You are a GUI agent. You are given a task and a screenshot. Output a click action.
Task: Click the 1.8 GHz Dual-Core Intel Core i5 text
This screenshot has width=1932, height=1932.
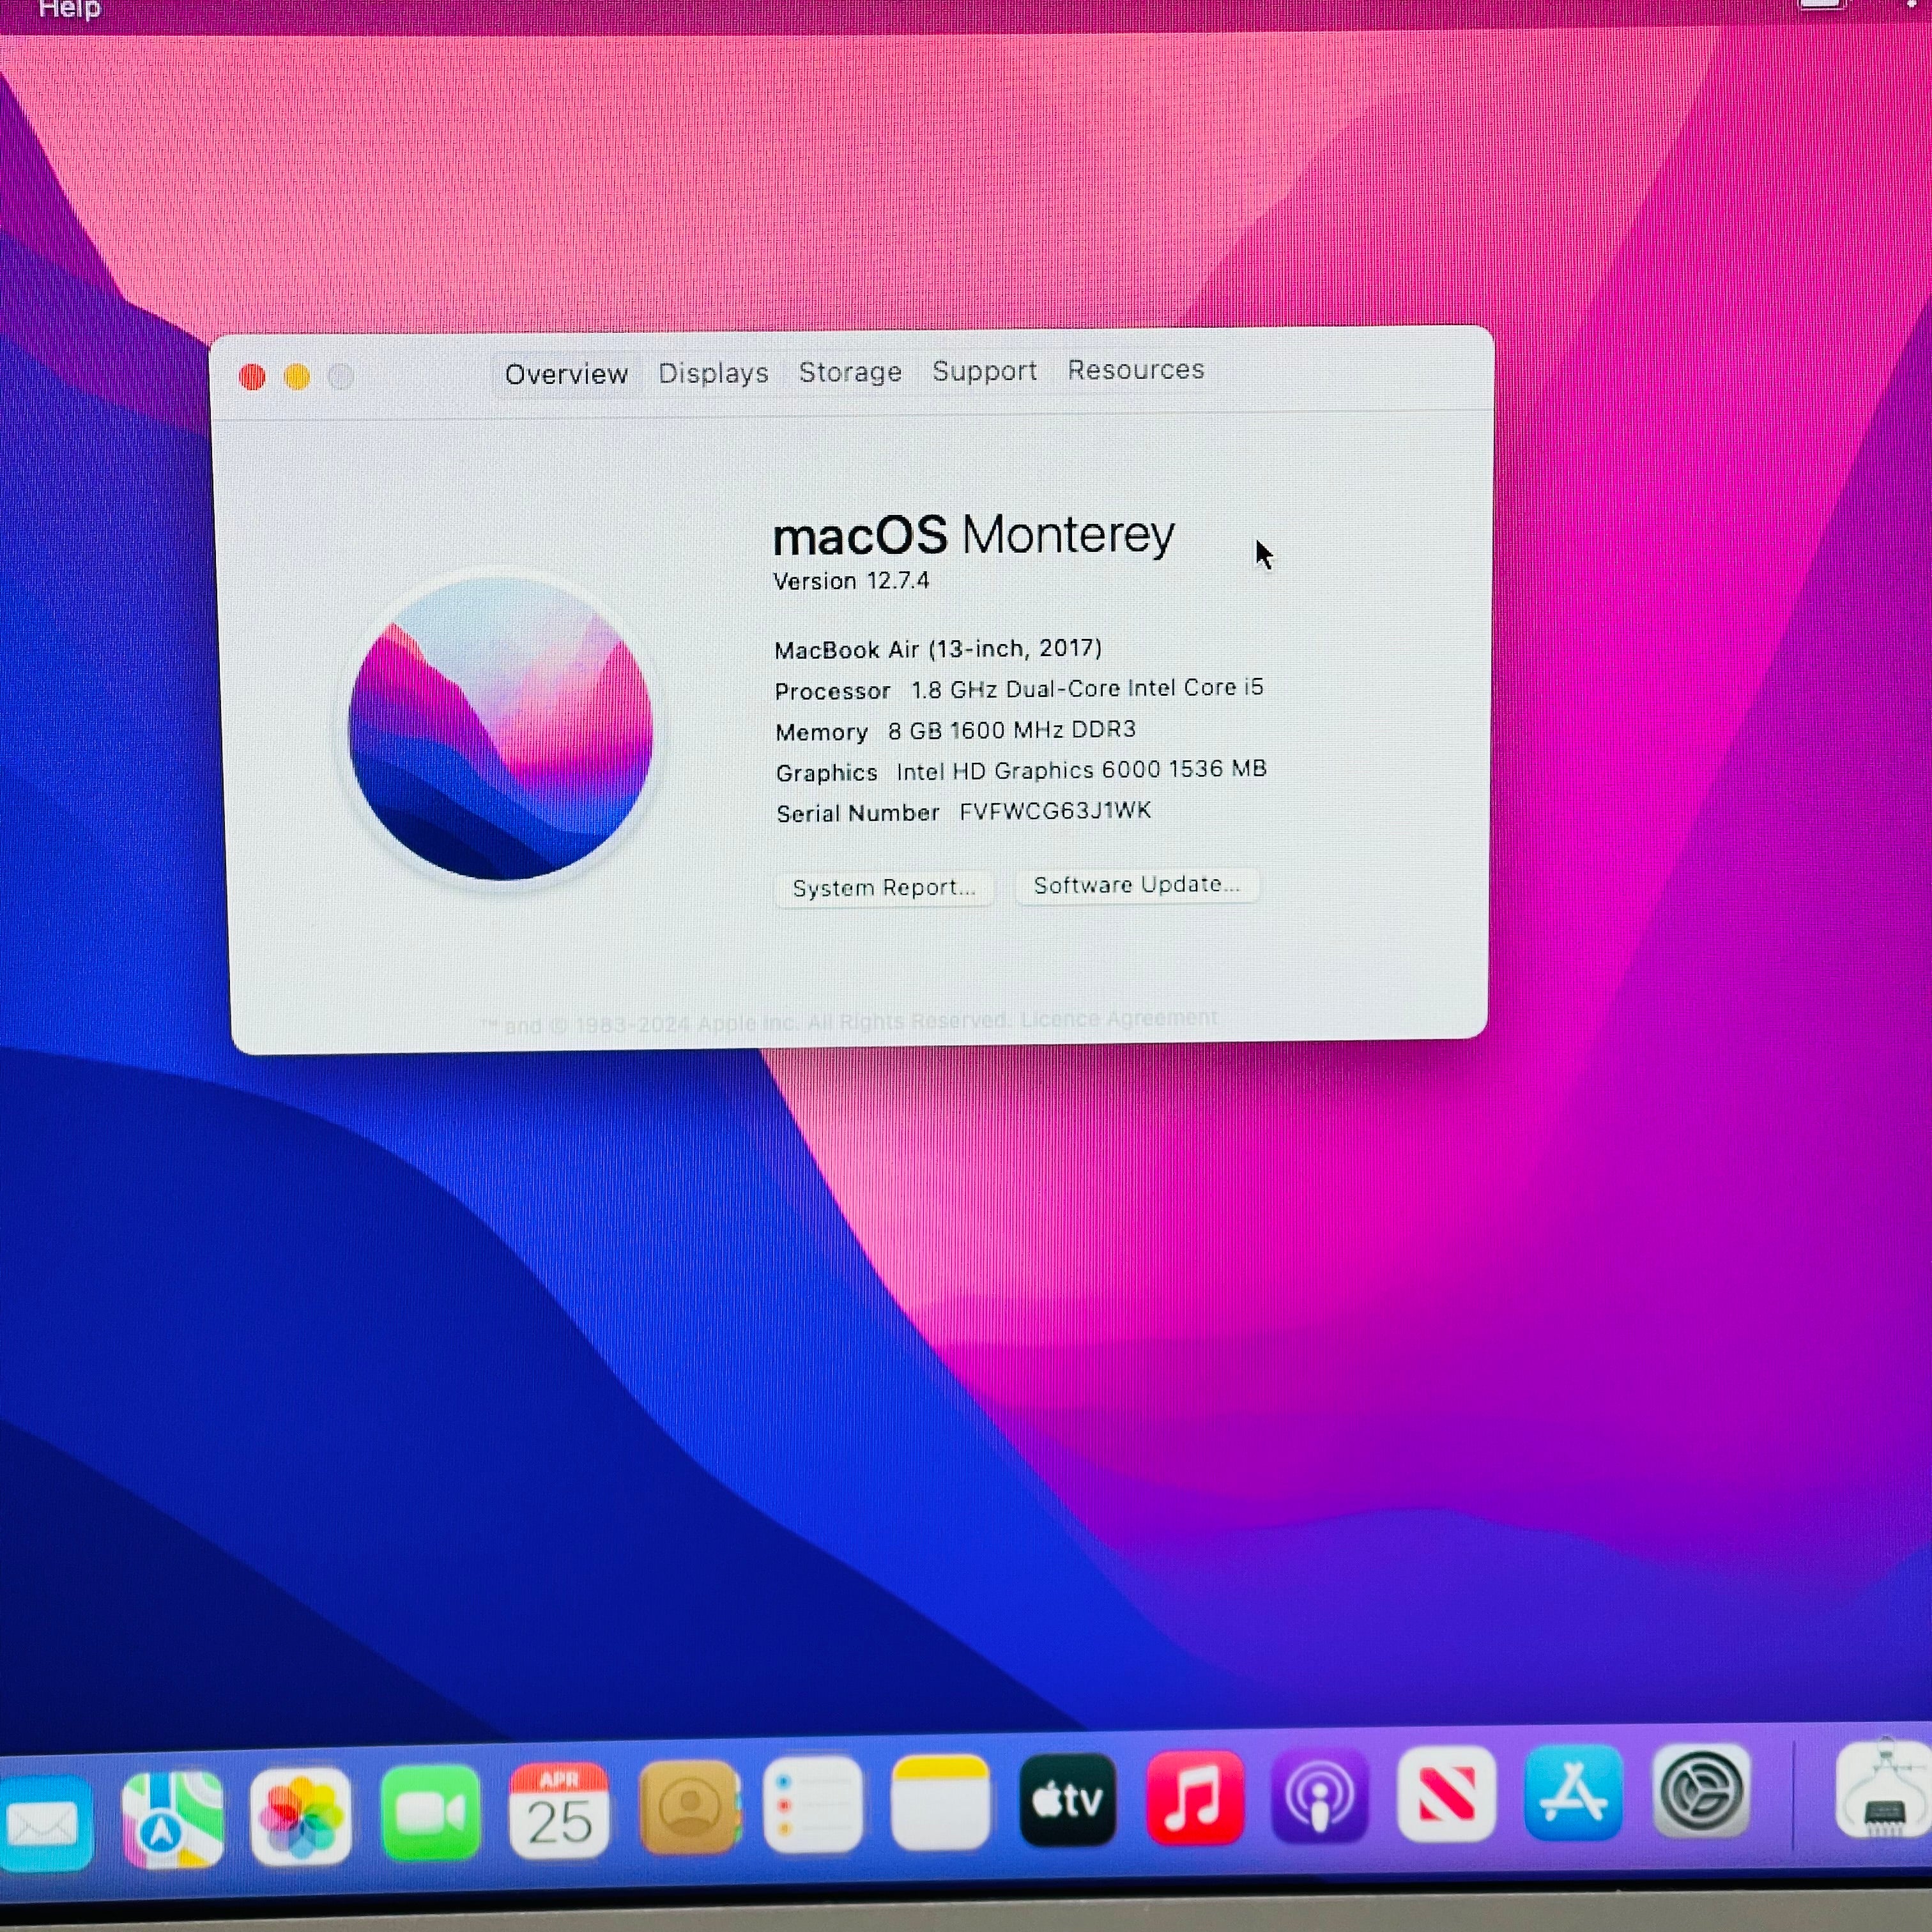(x=1087, y=689)
